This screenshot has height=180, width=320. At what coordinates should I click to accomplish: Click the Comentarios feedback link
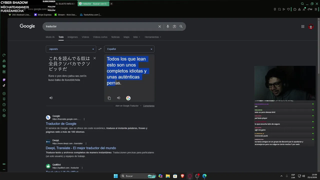coord(149,106)
